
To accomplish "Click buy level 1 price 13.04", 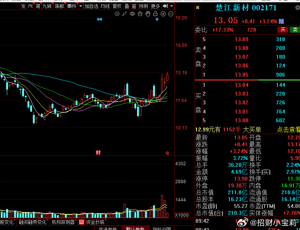I will (x=242, y=85).
